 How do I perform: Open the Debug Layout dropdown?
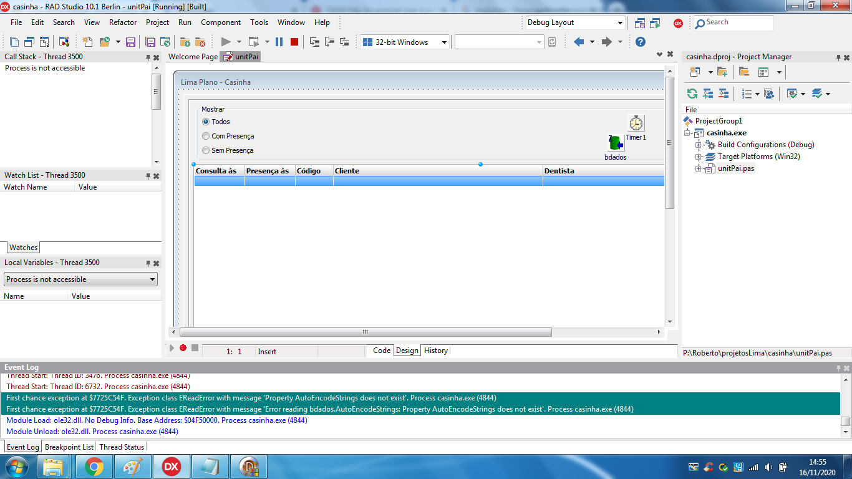(620, 23)
